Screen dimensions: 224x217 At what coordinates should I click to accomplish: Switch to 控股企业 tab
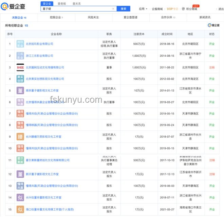(56, 17)
